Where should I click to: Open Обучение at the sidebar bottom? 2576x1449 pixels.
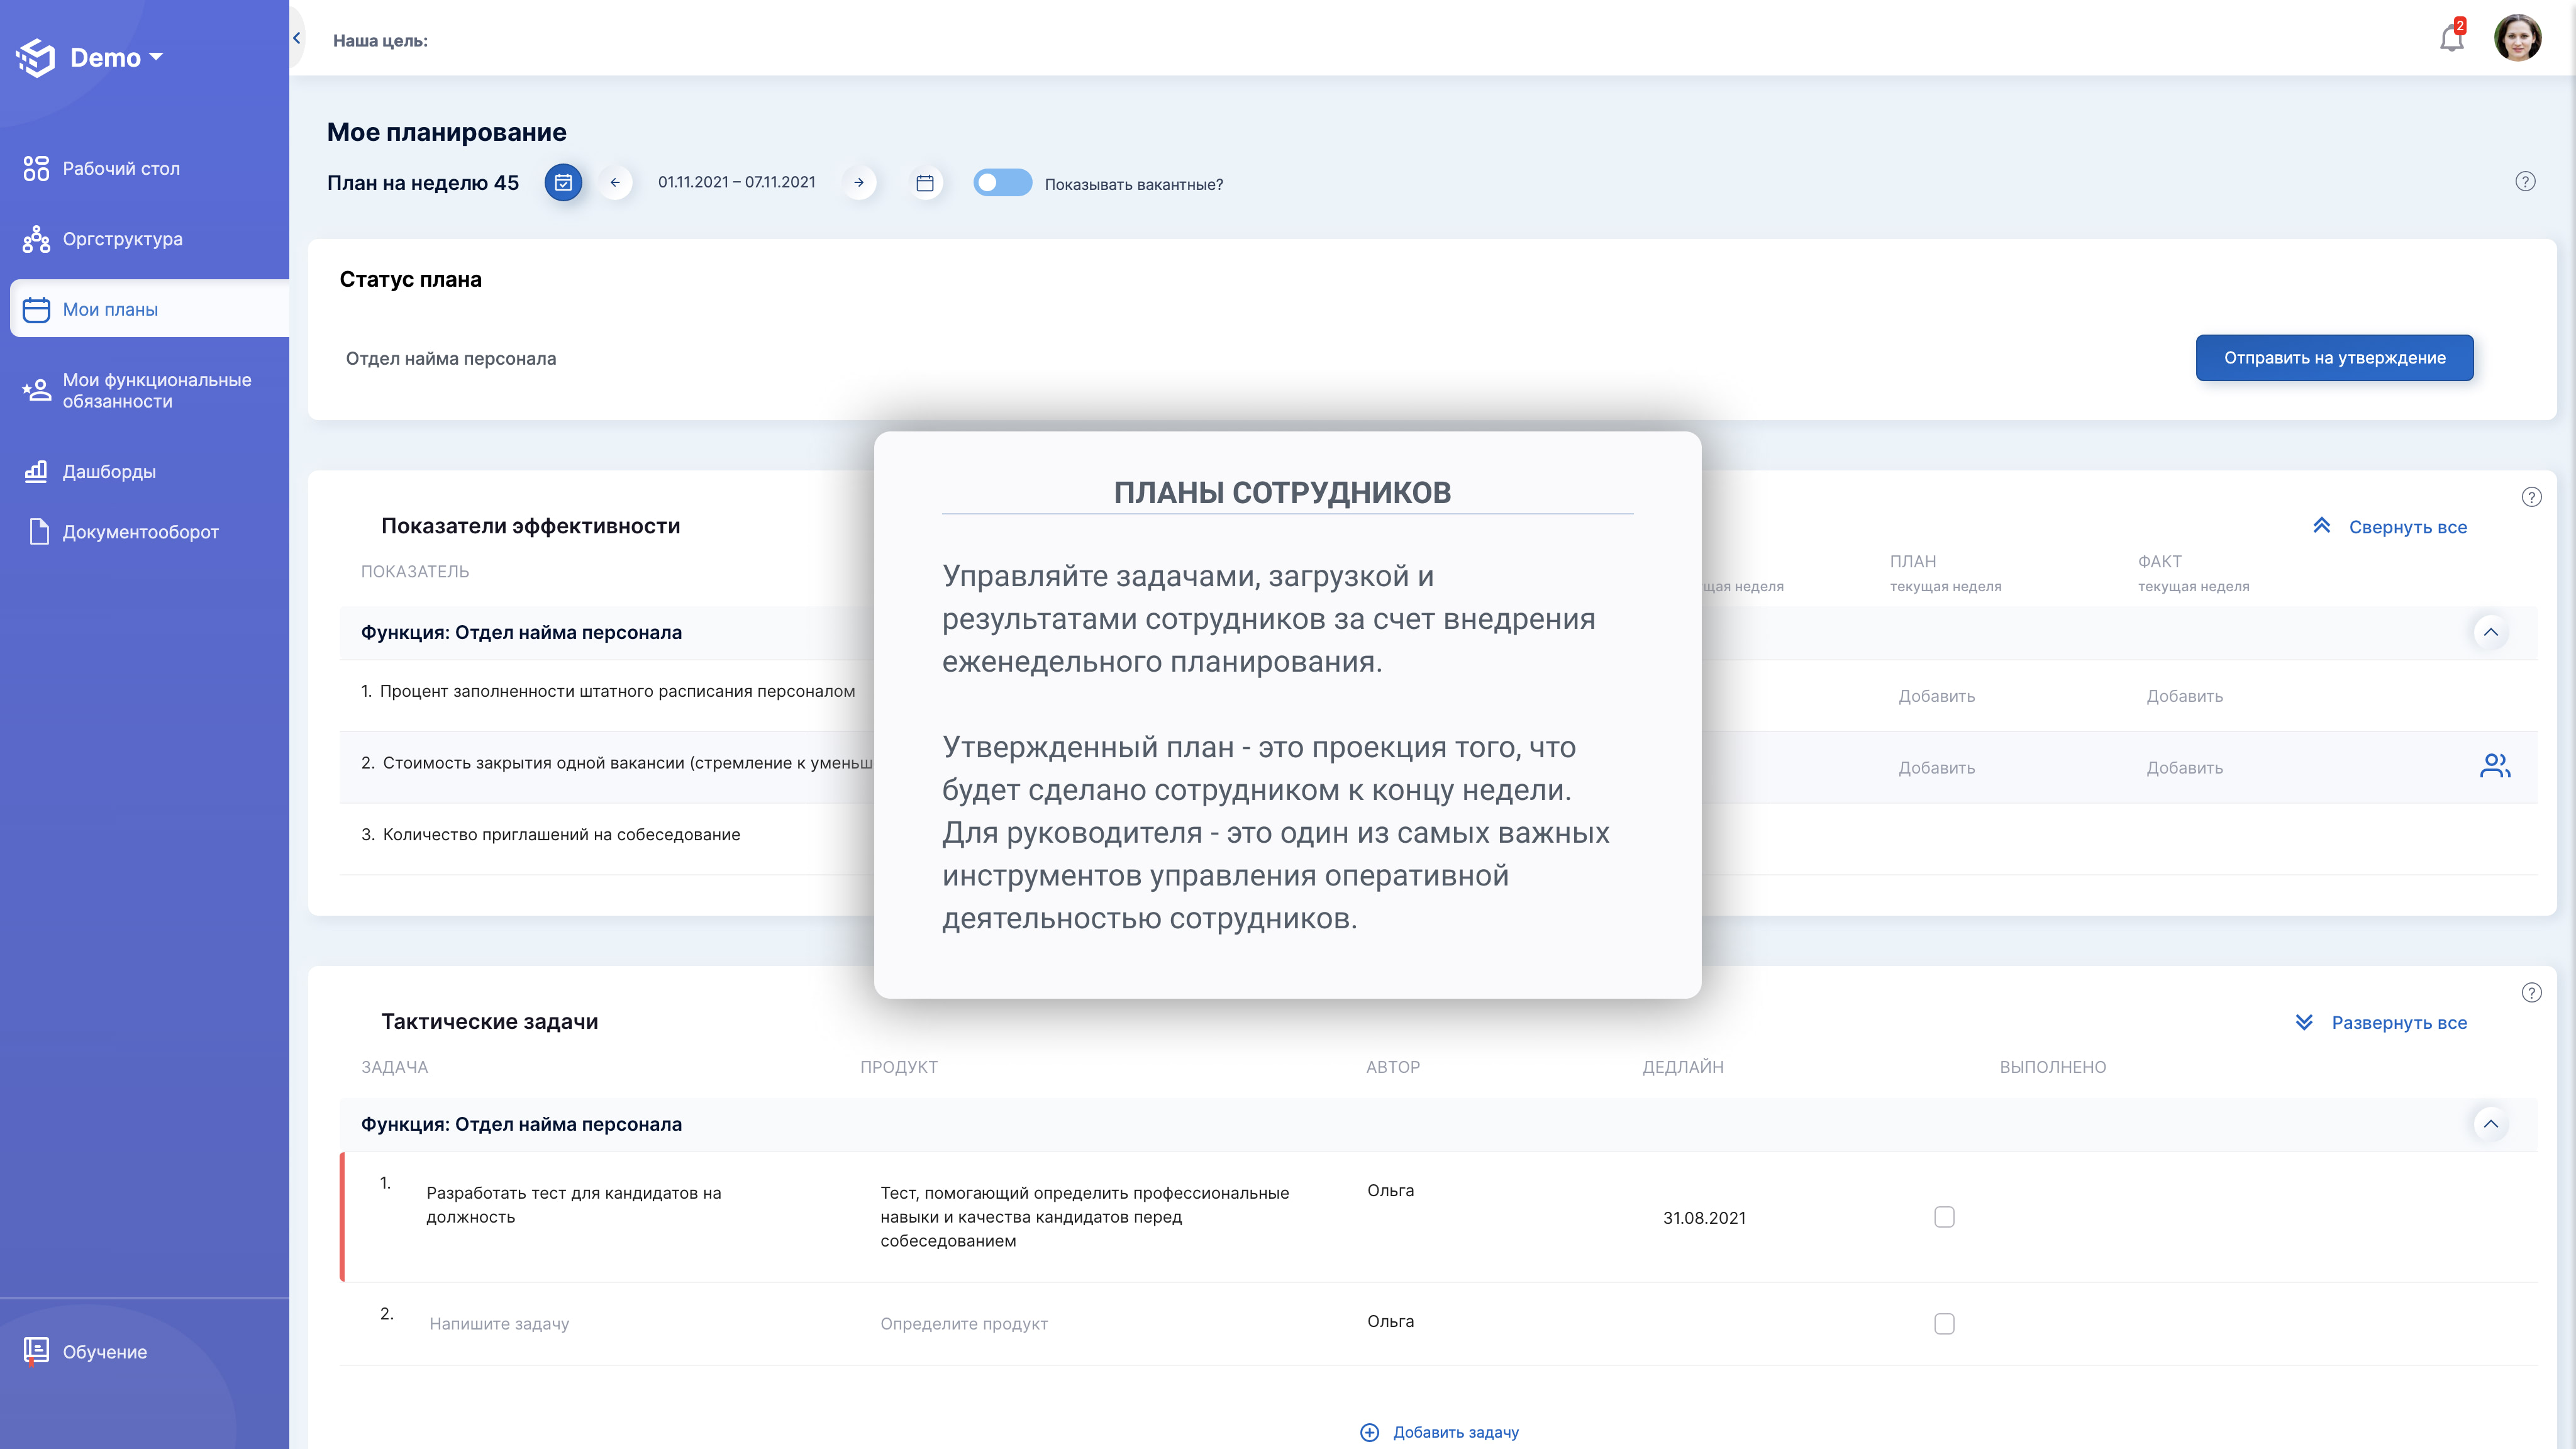(x=104, y=1352)
